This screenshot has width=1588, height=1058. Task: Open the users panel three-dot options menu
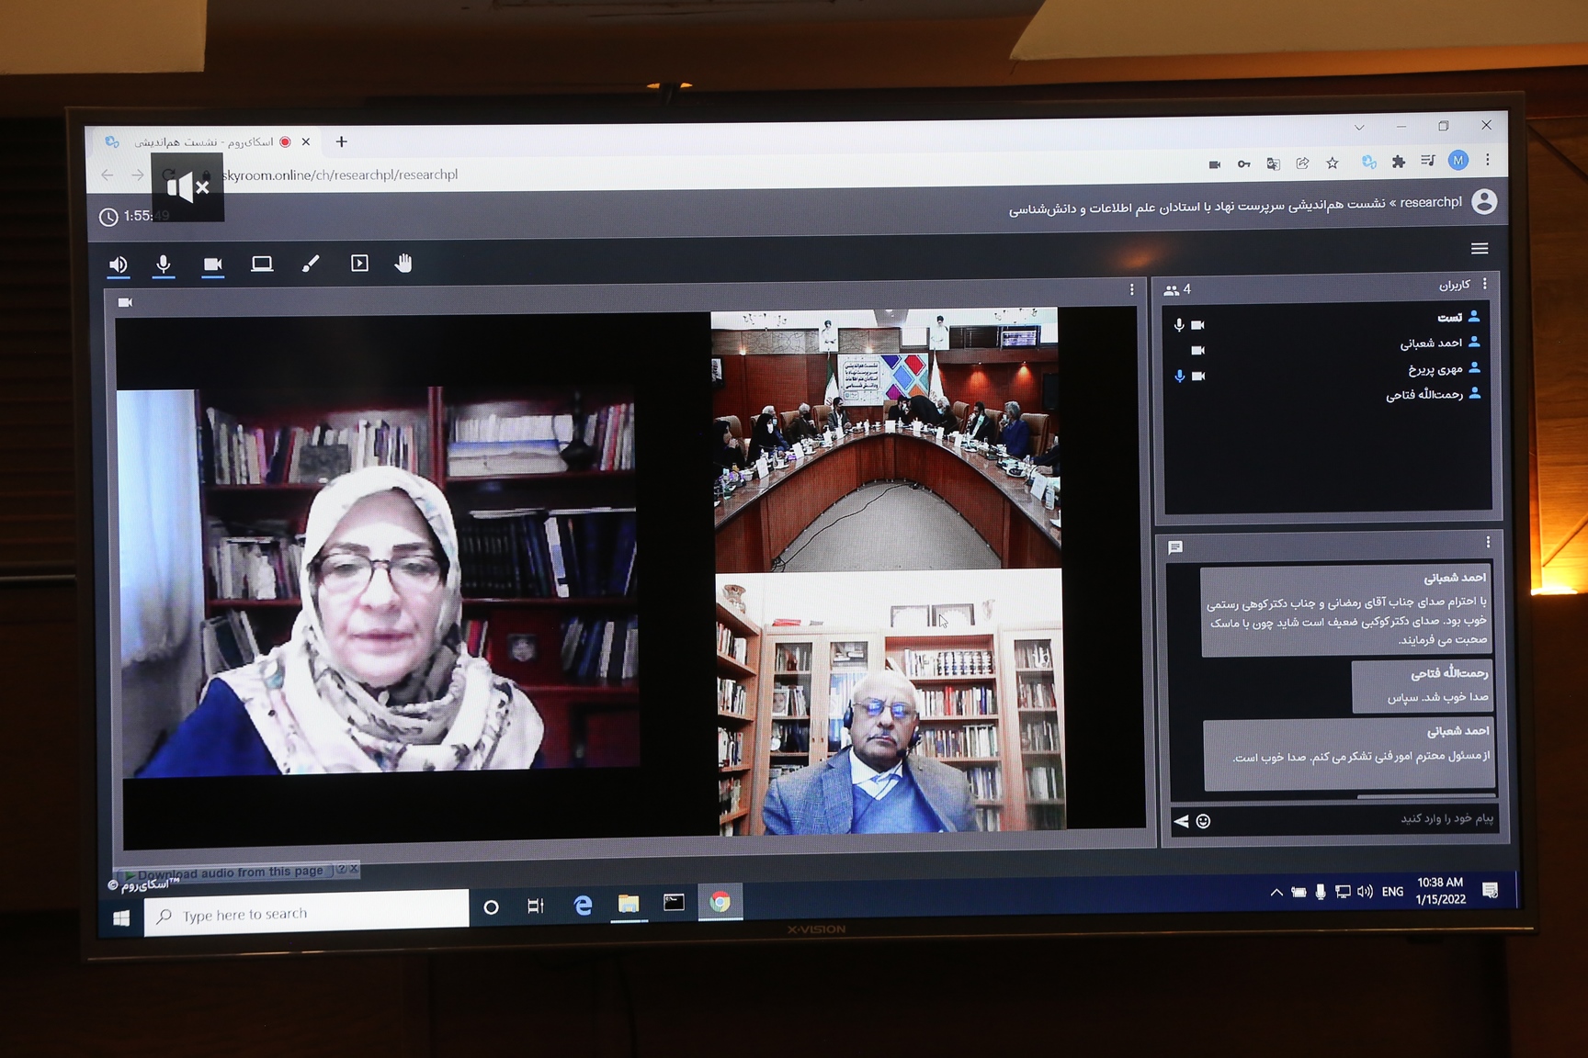[x=1484, y=285]
